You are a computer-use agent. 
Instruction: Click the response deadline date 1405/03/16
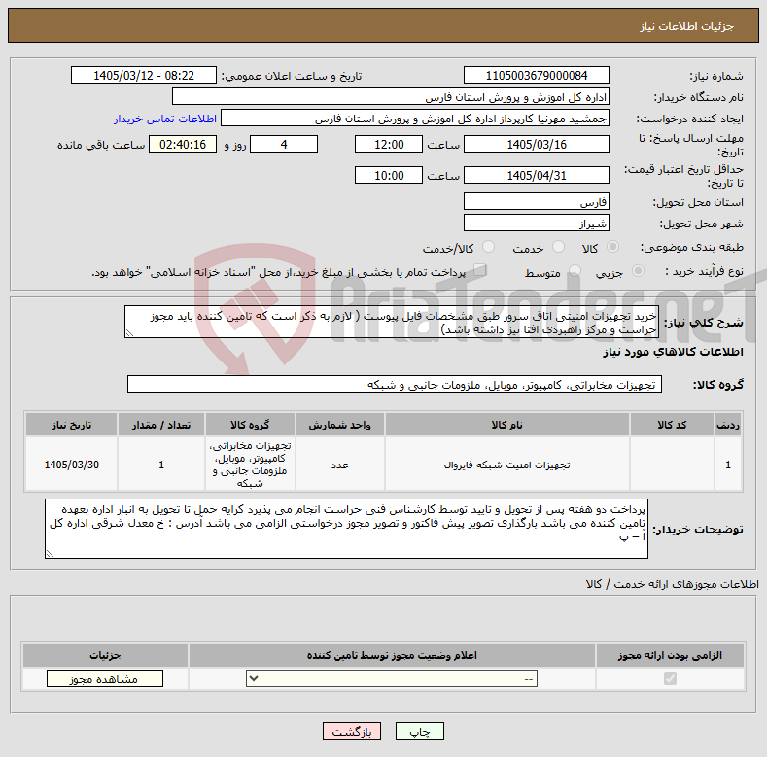(536, 144)
